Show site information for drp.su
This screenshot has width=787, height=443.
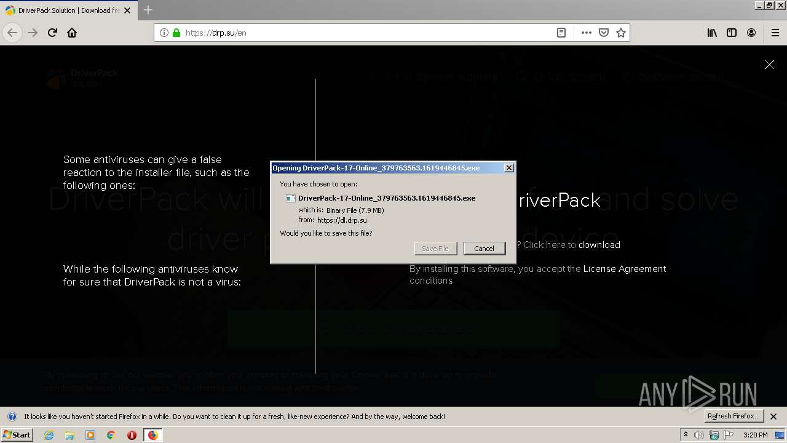[164, 33]
